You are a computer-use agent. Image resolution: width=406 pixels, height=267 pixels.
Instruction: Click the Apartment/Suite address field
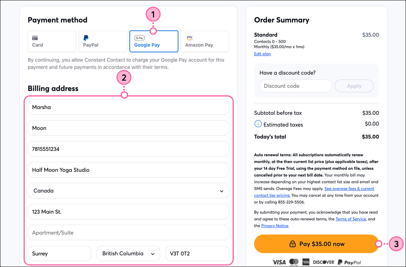(x=128, y=233)
